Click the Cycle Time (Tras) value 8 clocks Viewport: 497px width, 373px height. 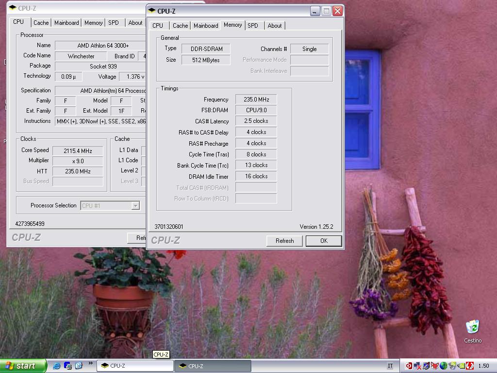pos(256,154)
